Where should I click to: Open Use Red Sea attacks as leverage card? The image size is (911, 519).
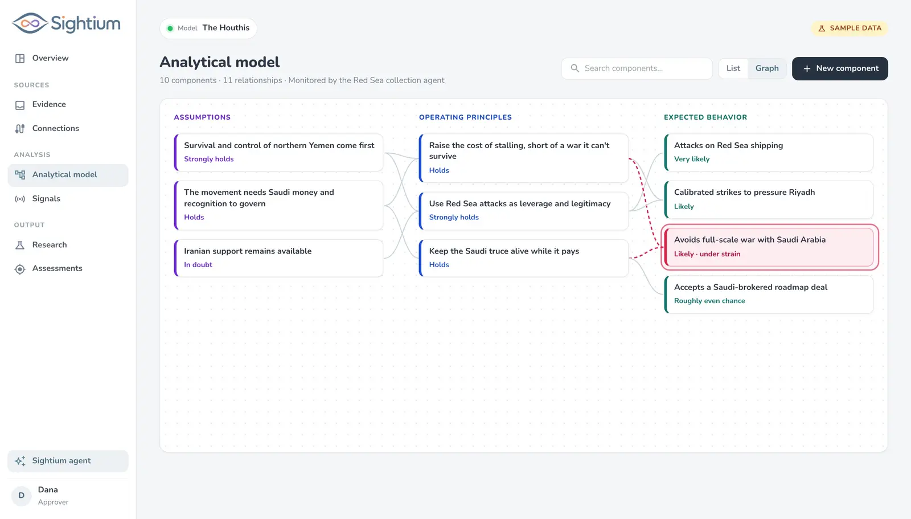coord(523,211)
